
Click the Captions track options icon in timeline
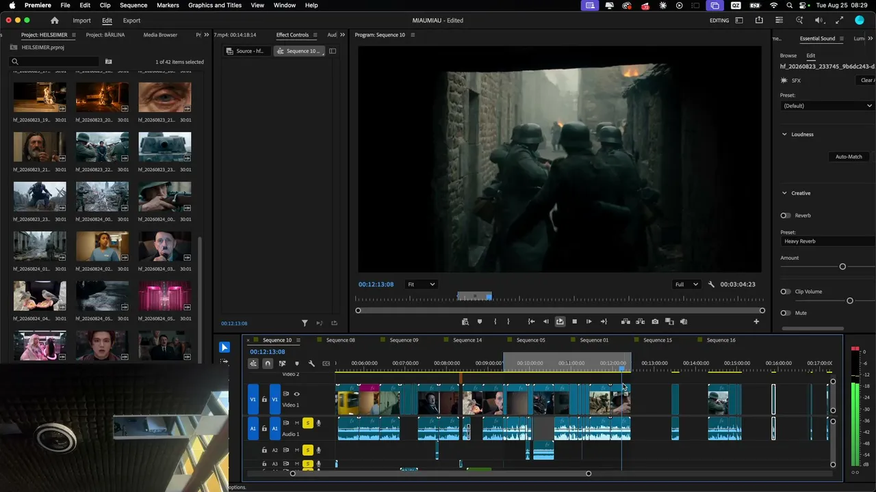tap(326, 364)
